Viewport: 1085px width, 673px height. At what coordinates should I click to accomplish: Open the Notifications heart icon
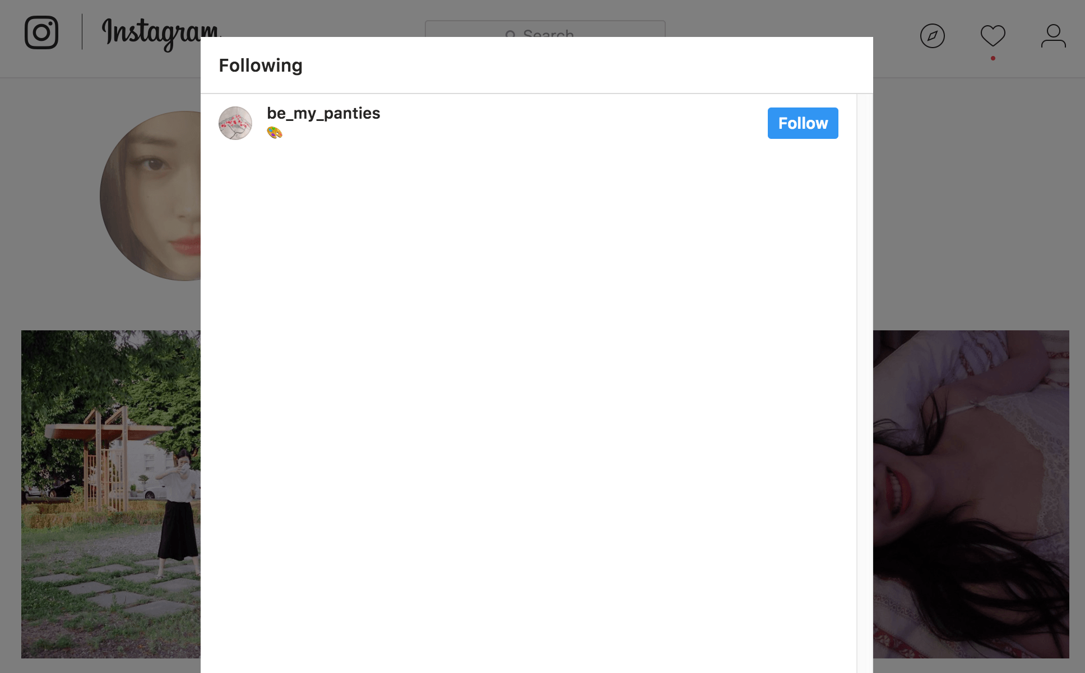tap(992, 35)
